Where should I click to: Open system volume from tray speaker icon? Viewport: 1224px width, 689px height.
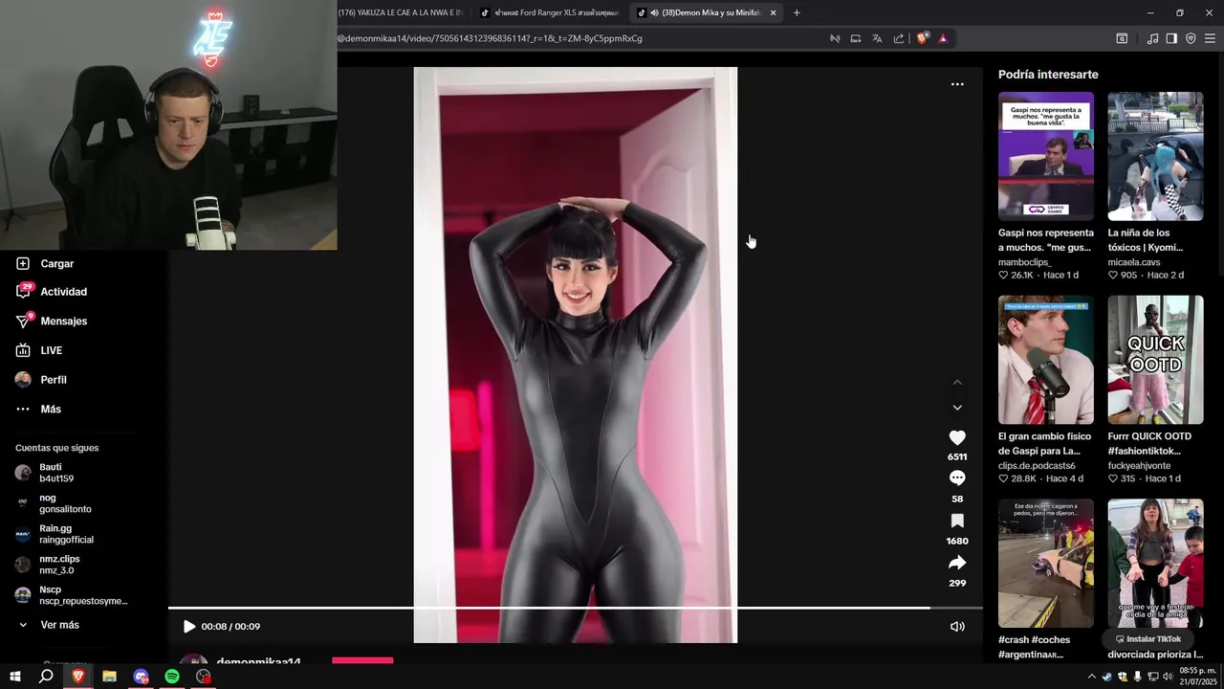pyautogui.click(x=1167, y=677)
